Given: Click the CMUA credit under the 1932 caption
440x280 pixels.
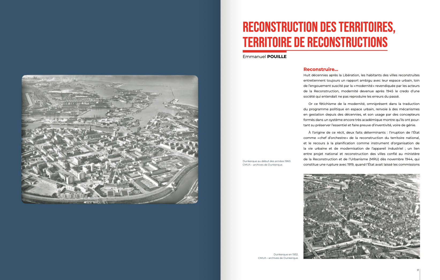Looking at the screenshot, I should (x=278, y=258).
